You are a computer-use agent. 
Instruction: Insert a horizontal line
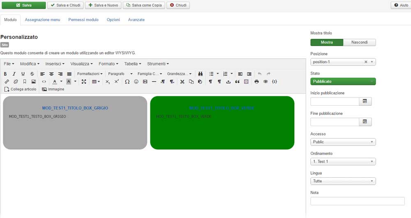[154, 82]
